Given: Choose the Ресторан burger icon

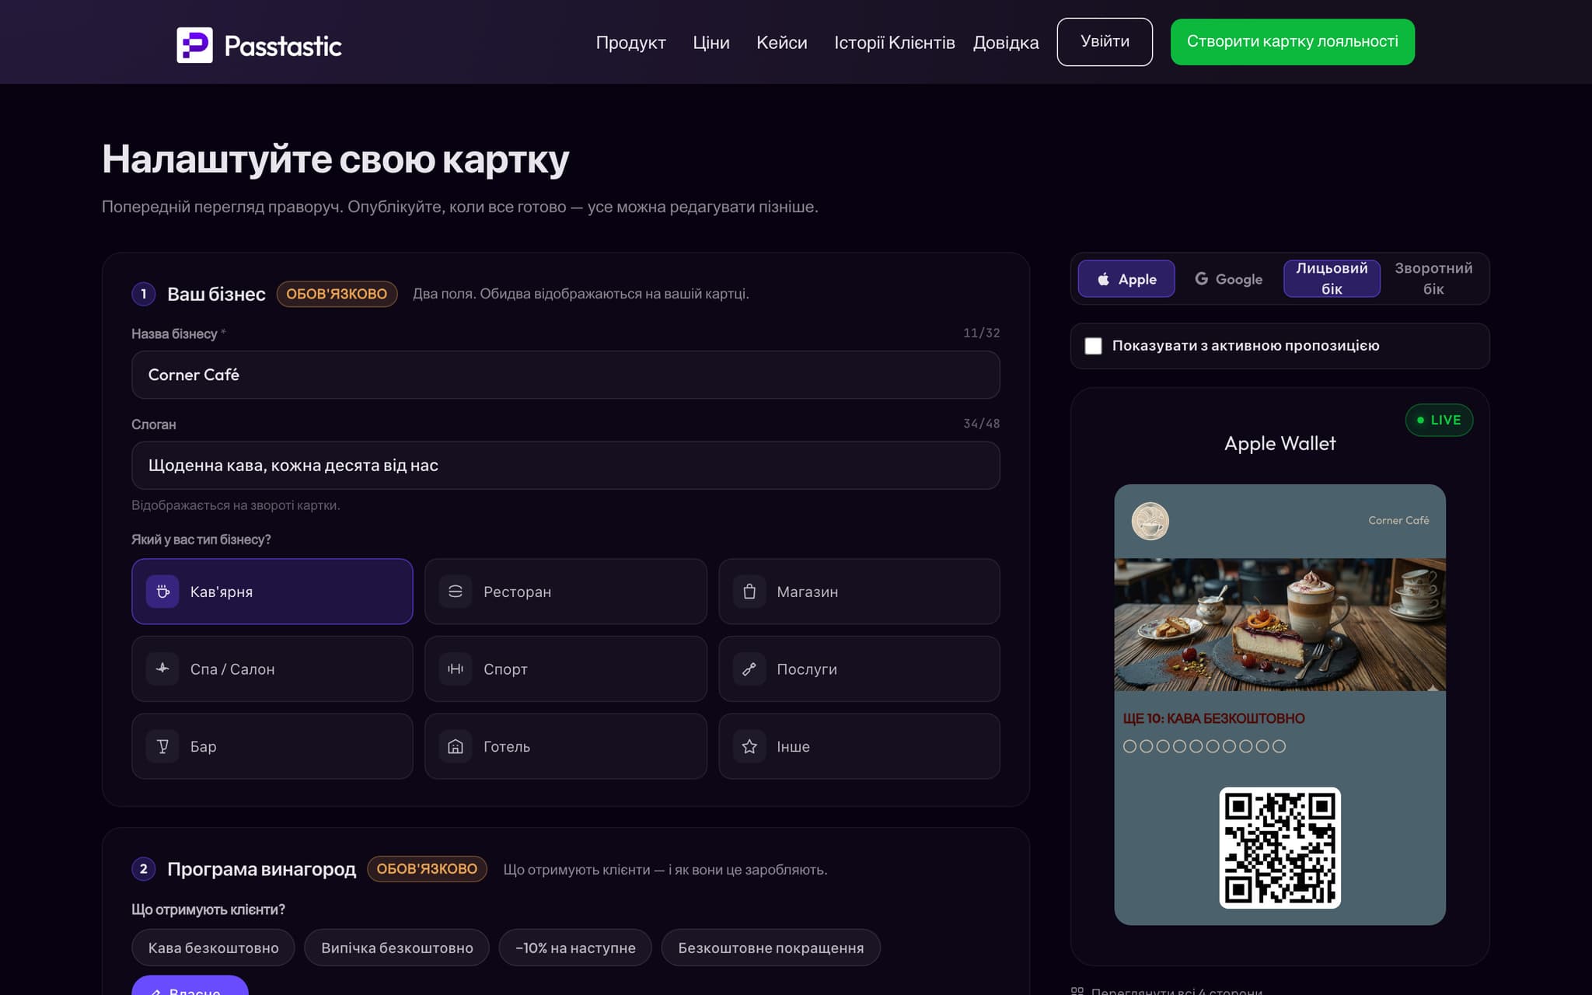Looking at the screenshot, I should pos(456,592).
